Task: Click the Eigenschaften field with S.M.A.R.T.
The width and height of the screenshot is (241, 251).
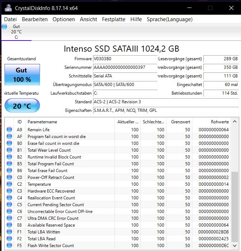Action: [166, 110]
